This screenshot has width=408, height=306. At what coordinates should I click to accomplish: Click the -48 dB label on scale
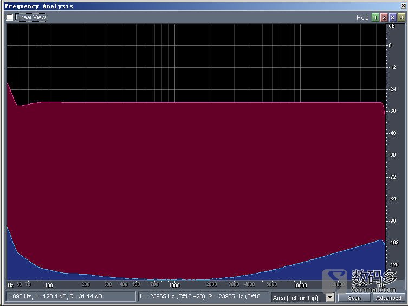pyautogui.click(x=392, y=133)
